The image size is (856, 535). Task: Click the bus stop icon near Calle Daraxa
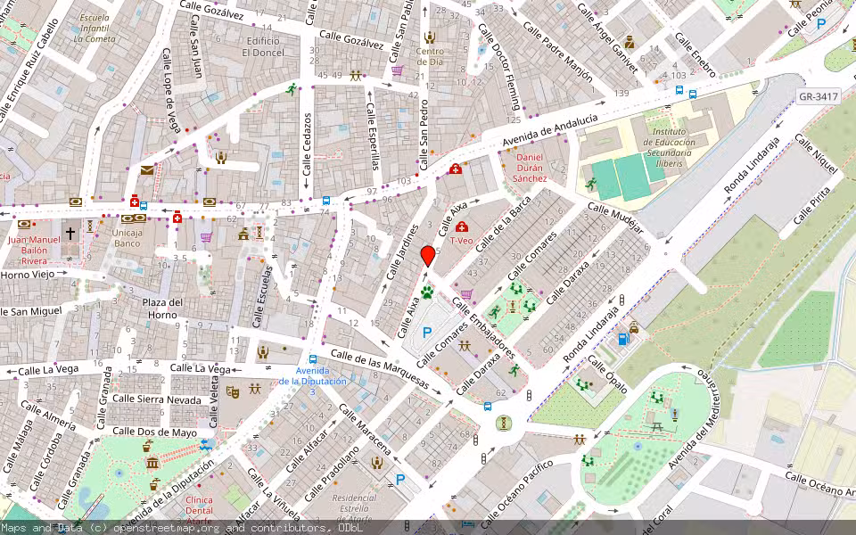pyautogui.click(x=486, y=406)
